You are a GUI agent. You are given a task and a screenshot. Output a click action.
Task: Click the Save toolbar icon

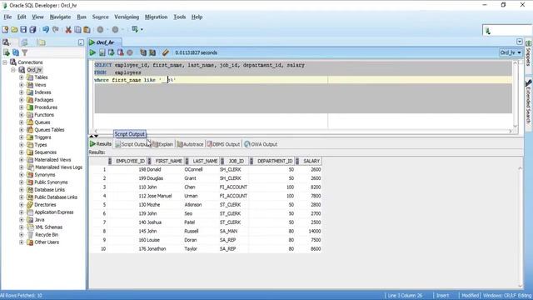[23, 30]
